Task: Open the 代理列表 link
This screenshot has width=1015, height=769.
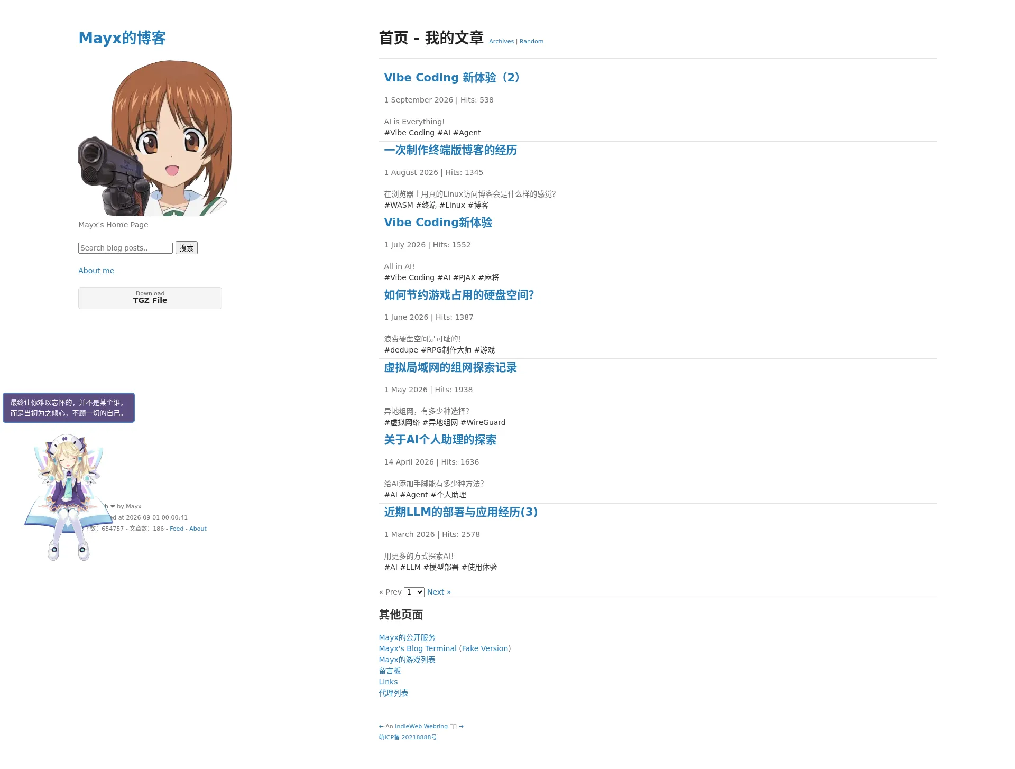Action: 393,693
